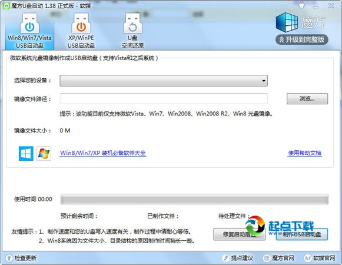Viewport: 342px width, 265px height.
Task: Click the M icon beside 软媒官网
Action: click(x=307, y=259)
